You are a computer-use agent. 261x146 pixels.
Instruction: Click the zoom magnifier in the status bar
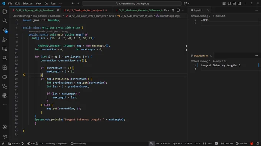pyautogui.click(x=151, y=143)
